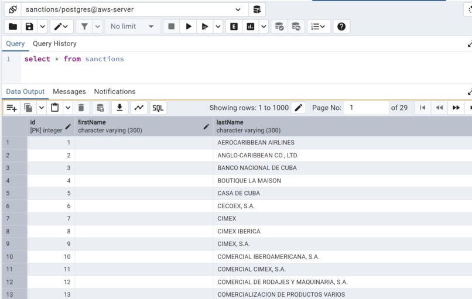This screenshot has width=472, height=299.
Task: Click the execute script icon
Action: 205,26
